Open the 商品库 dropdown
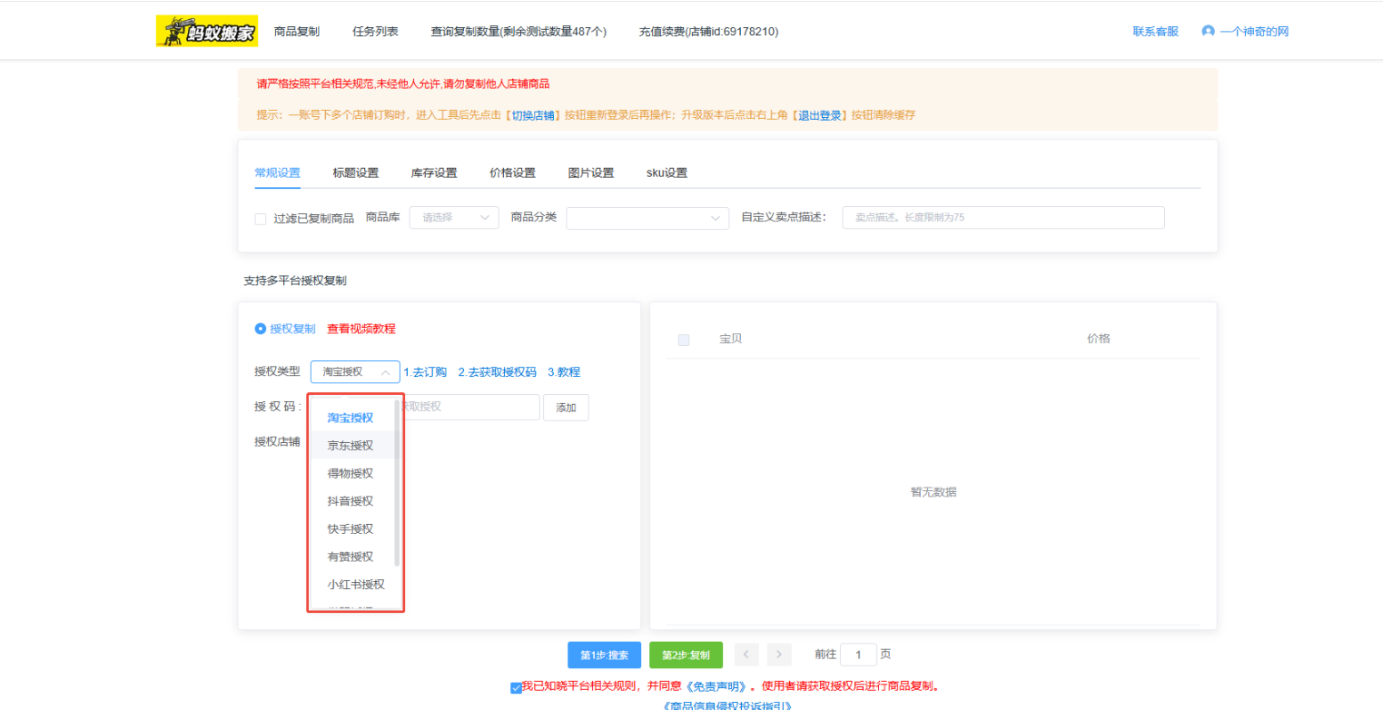The height and width of the screenshot is (710, 1383). [x=454, y=218]
